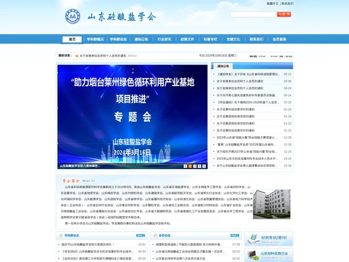Image resolution: width=349 pixels, height=262 pixels.
Task: Open the 行业资讯 menu item
Action: coord(164,39)
